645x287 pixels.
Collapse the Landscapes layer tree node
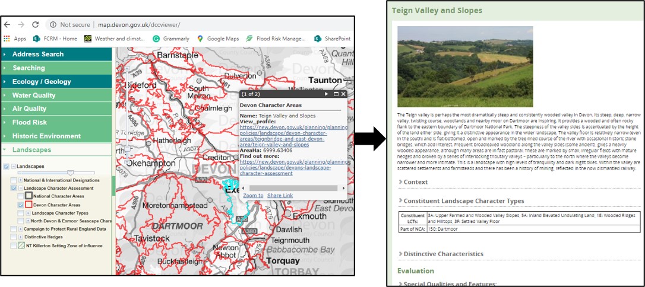pyautogui.click(x=14, y=166)
